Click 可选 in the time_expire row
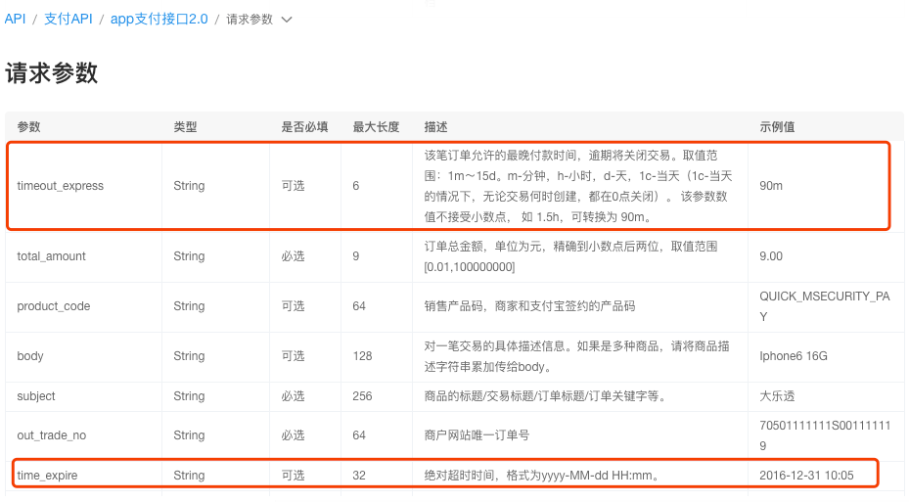 [293, 476]
